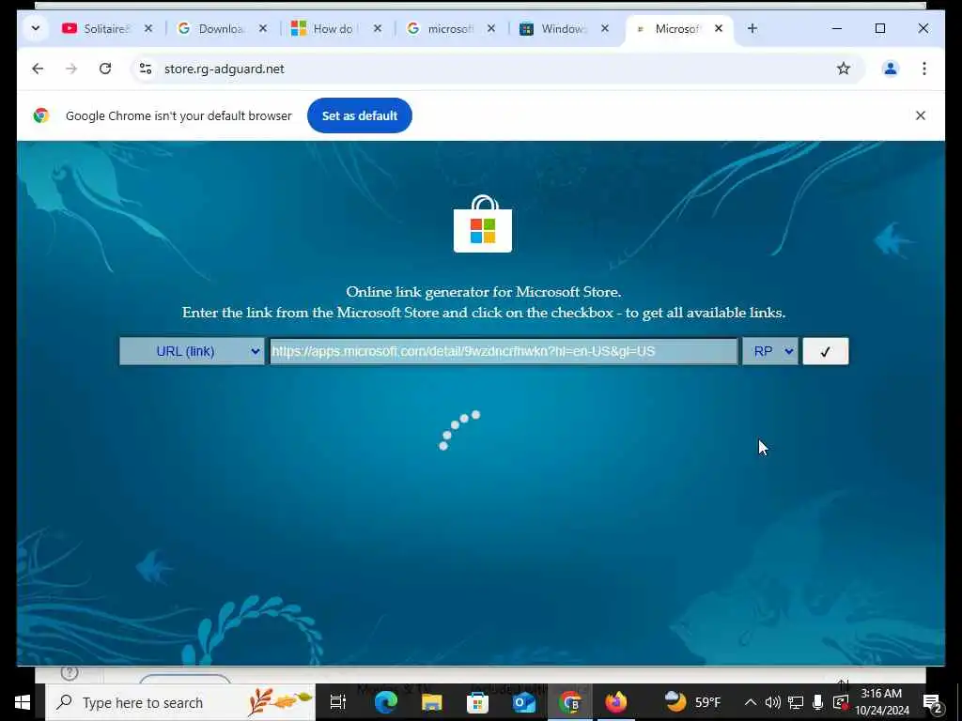Reload the current page

click(105, 69)
